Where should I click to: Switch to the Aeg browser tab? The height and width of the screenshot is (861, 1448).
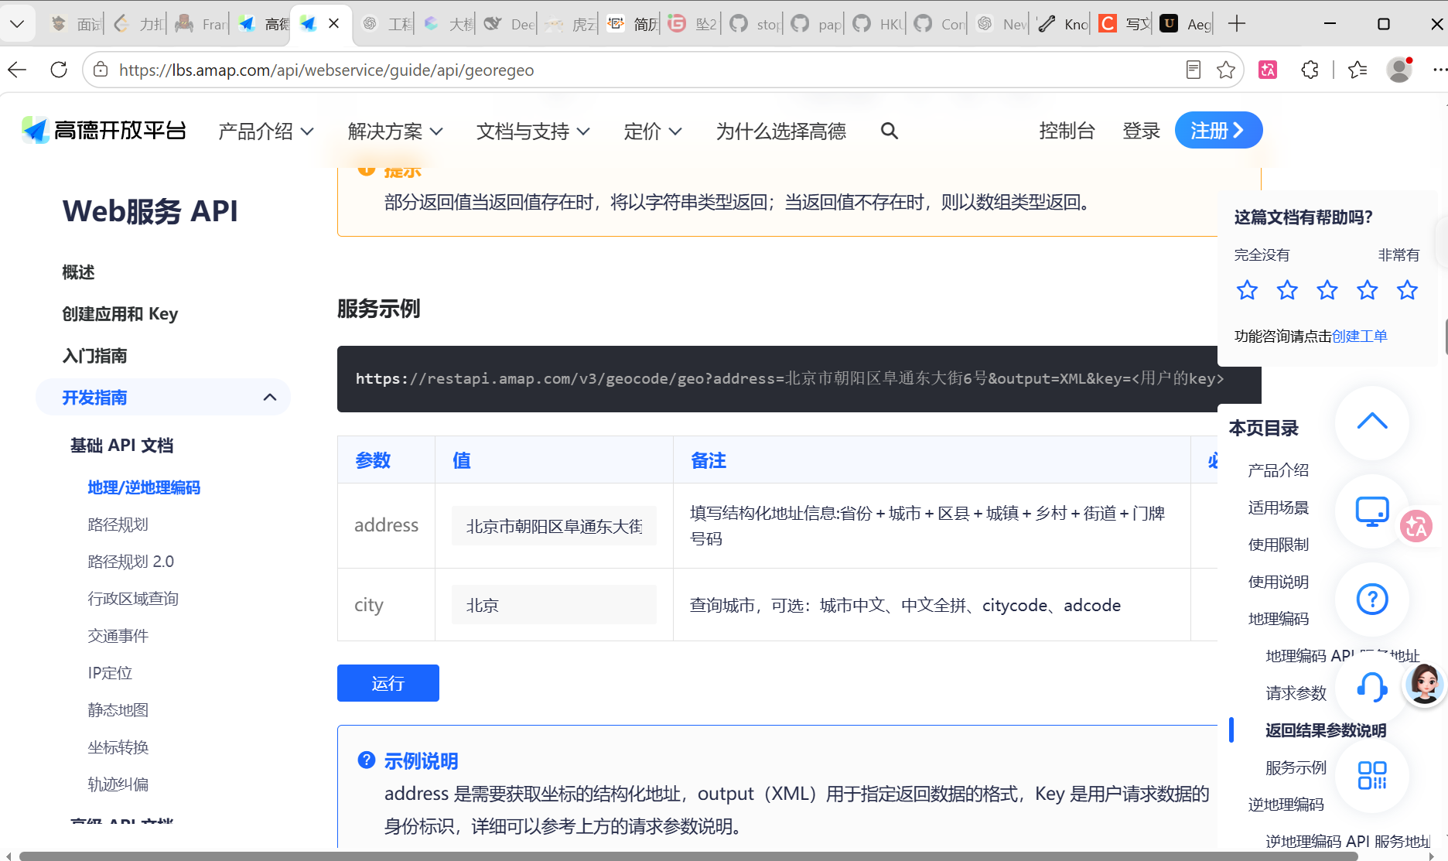pos(1186,24)
